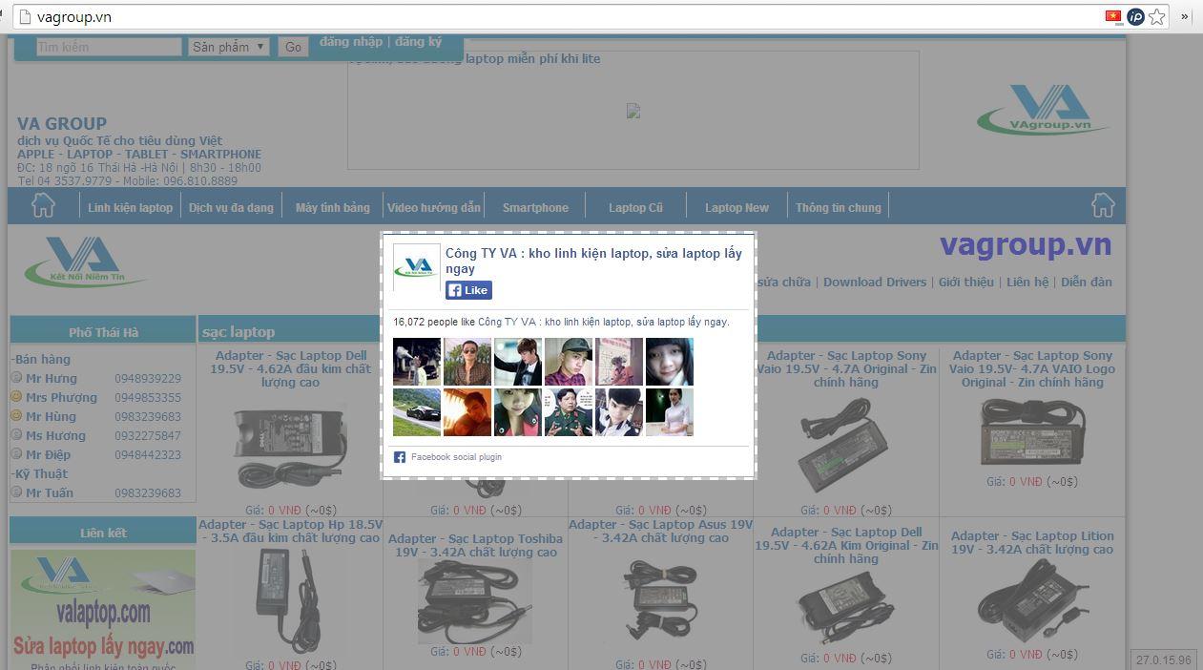Open the Laptop Cũ menu item

(635, 207)
